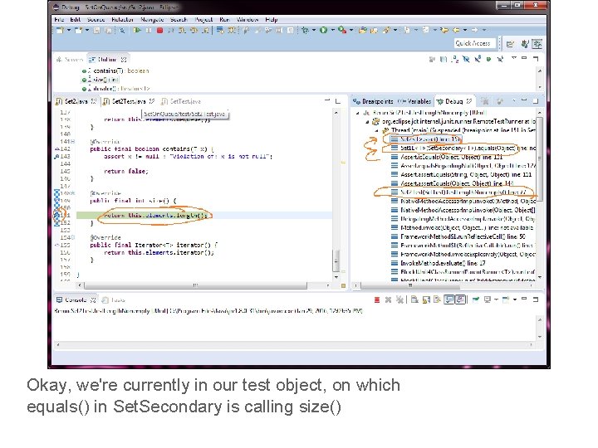598x448 pixels.
Task: Click Outline Hide Fields icon
Action: tap(466, 59)
